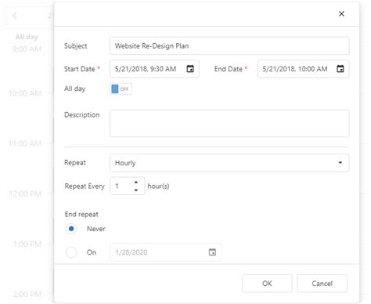Toggle the All day switch

[x=121, y=89]
